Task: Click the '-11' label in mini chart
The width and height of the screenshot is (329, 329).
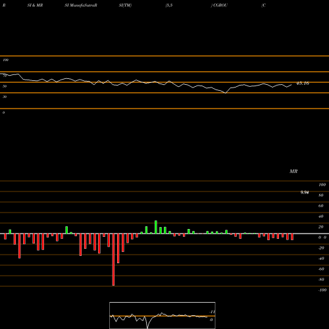Action: [x=213, y=312]
